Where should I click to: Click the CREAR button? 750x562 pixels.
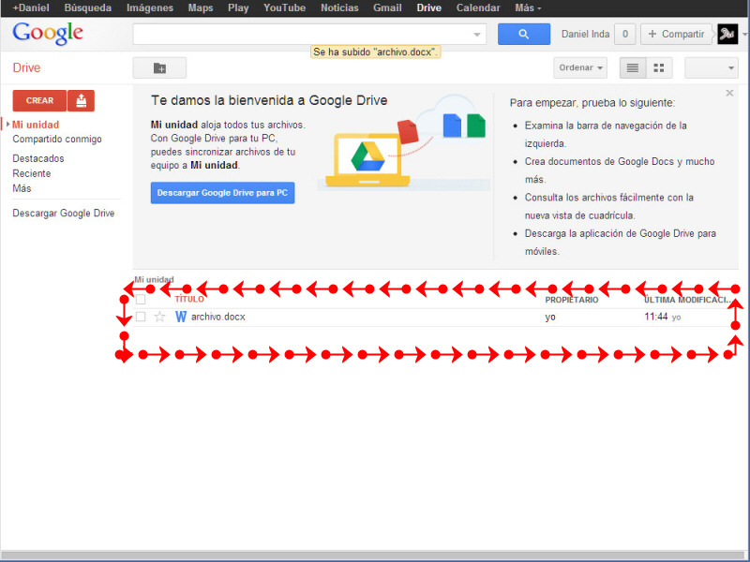39,100
